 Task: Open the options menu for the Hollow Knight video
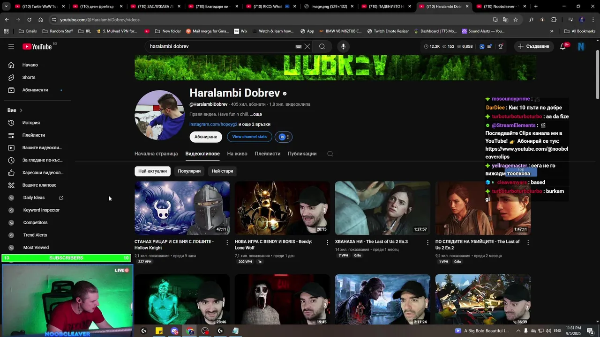click(x=227, y=242)
